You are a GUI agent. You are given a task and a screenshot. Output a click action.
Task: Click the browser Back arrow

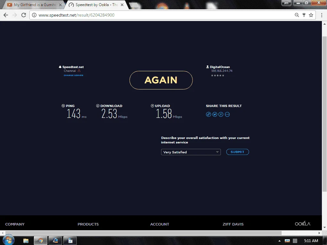[x=6, y=15]
